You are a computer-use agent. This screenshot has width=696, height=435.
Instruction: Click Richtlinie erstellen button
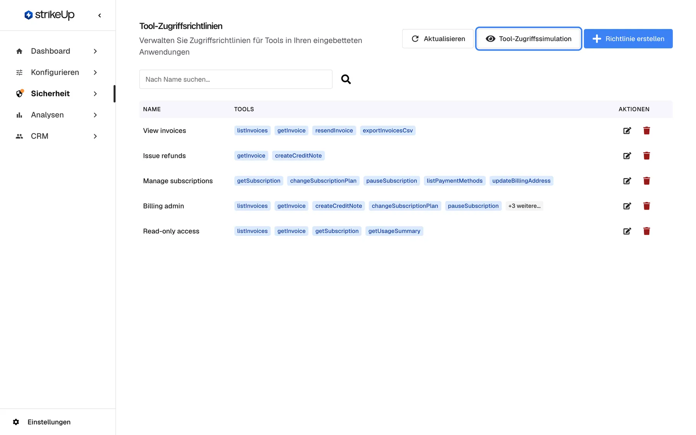click(x=628, y=39)
